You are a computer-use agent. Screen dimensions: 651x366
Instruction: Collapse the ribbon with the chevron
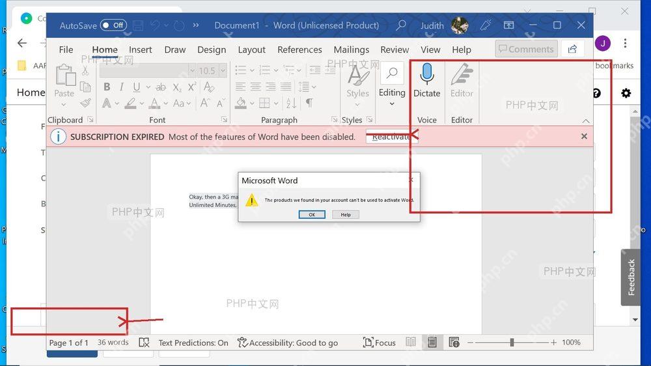click(586, 121)
